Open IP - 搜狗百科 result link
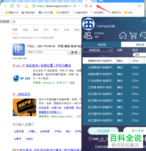Screen dimensions: 146x151 [22, 94]
